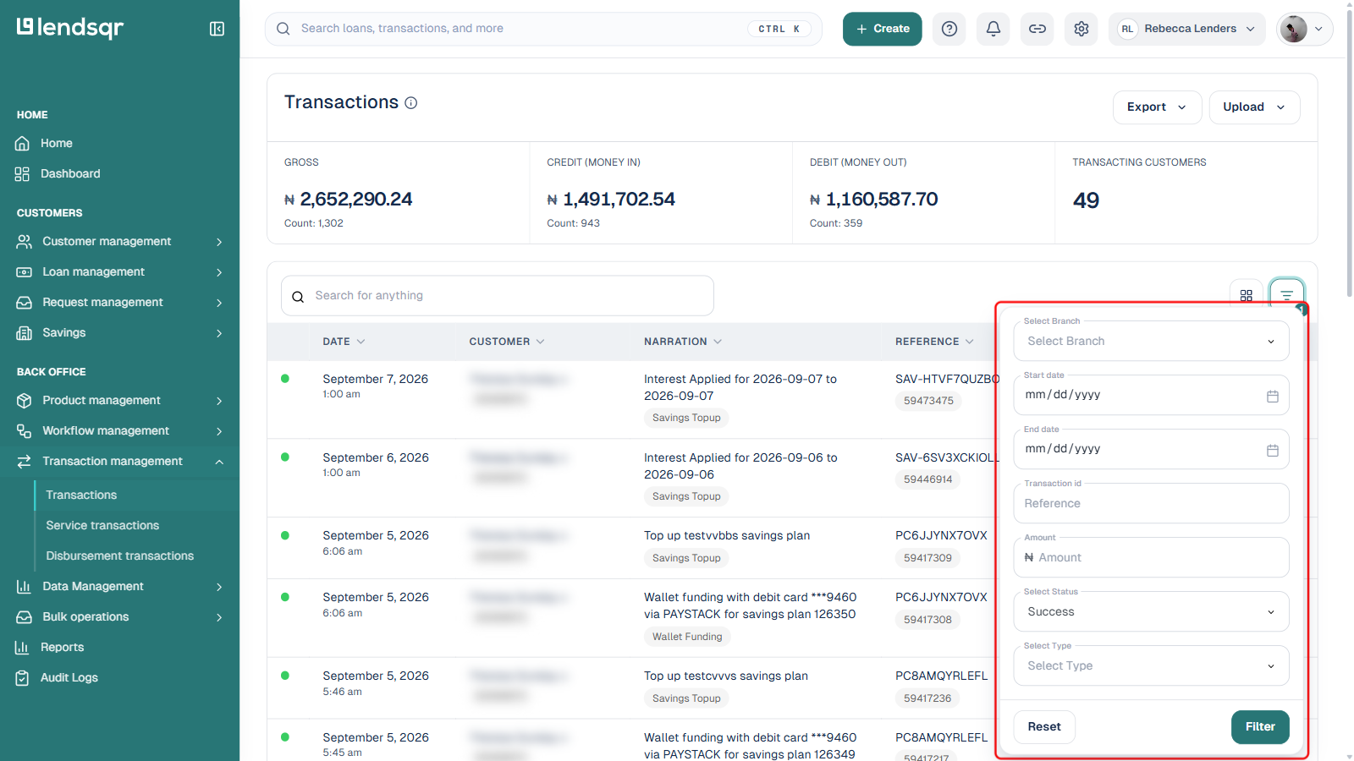
Task: Click the Dashboard grid icon
Action: pos(23,174)
